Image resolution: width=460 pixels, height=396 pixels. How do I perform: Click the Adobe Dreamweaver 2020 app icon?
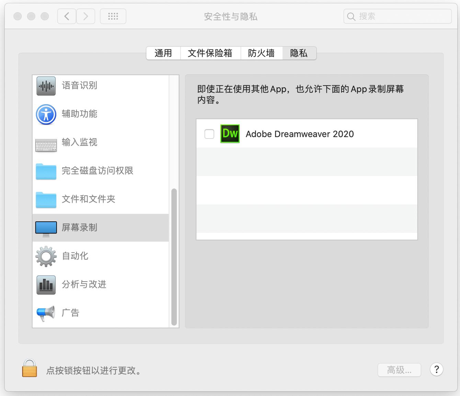click(x=230, y=134)
